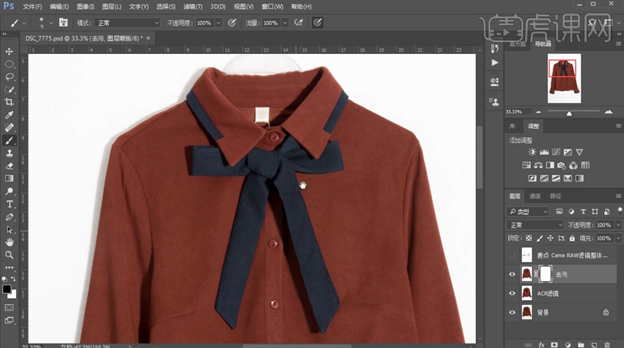Open the tool preset picker arrow

coord(25,23)
